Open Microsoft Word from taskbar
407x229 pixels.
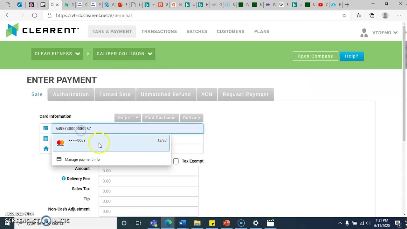coord(183,223)
